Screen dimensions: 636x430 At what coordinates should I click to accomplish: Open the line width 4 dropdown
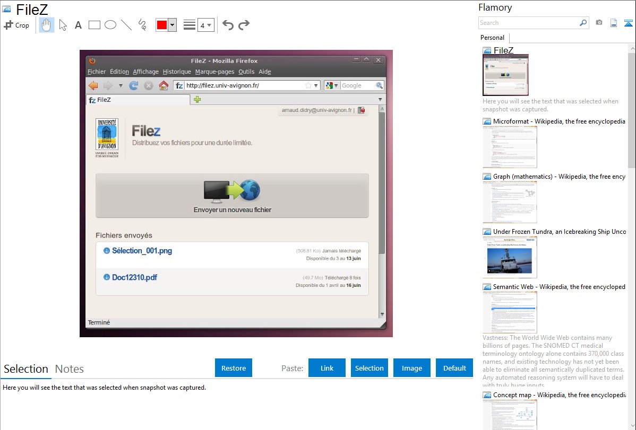206,25
